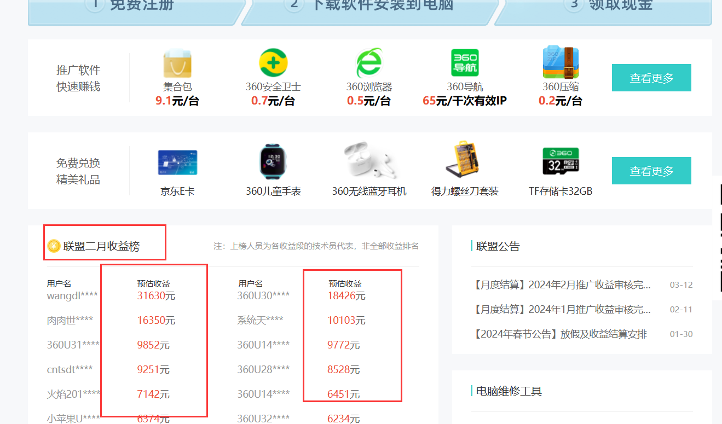Click the 京东E卡 gift name
Viewport: 722px width, 424px height.
click(177, 191)
